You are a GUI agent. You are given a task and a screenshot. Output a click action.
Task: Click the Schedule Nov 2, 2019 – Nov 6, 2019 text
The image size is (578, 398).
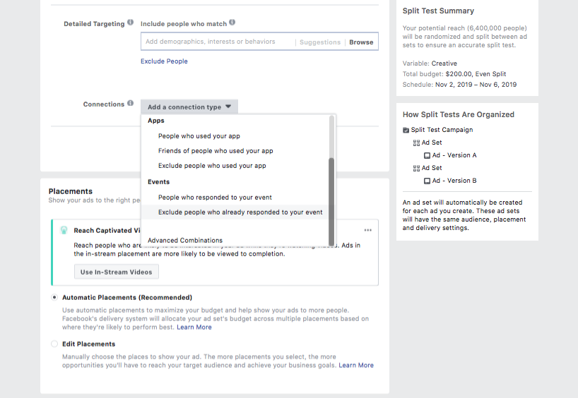tap(459, 84)
